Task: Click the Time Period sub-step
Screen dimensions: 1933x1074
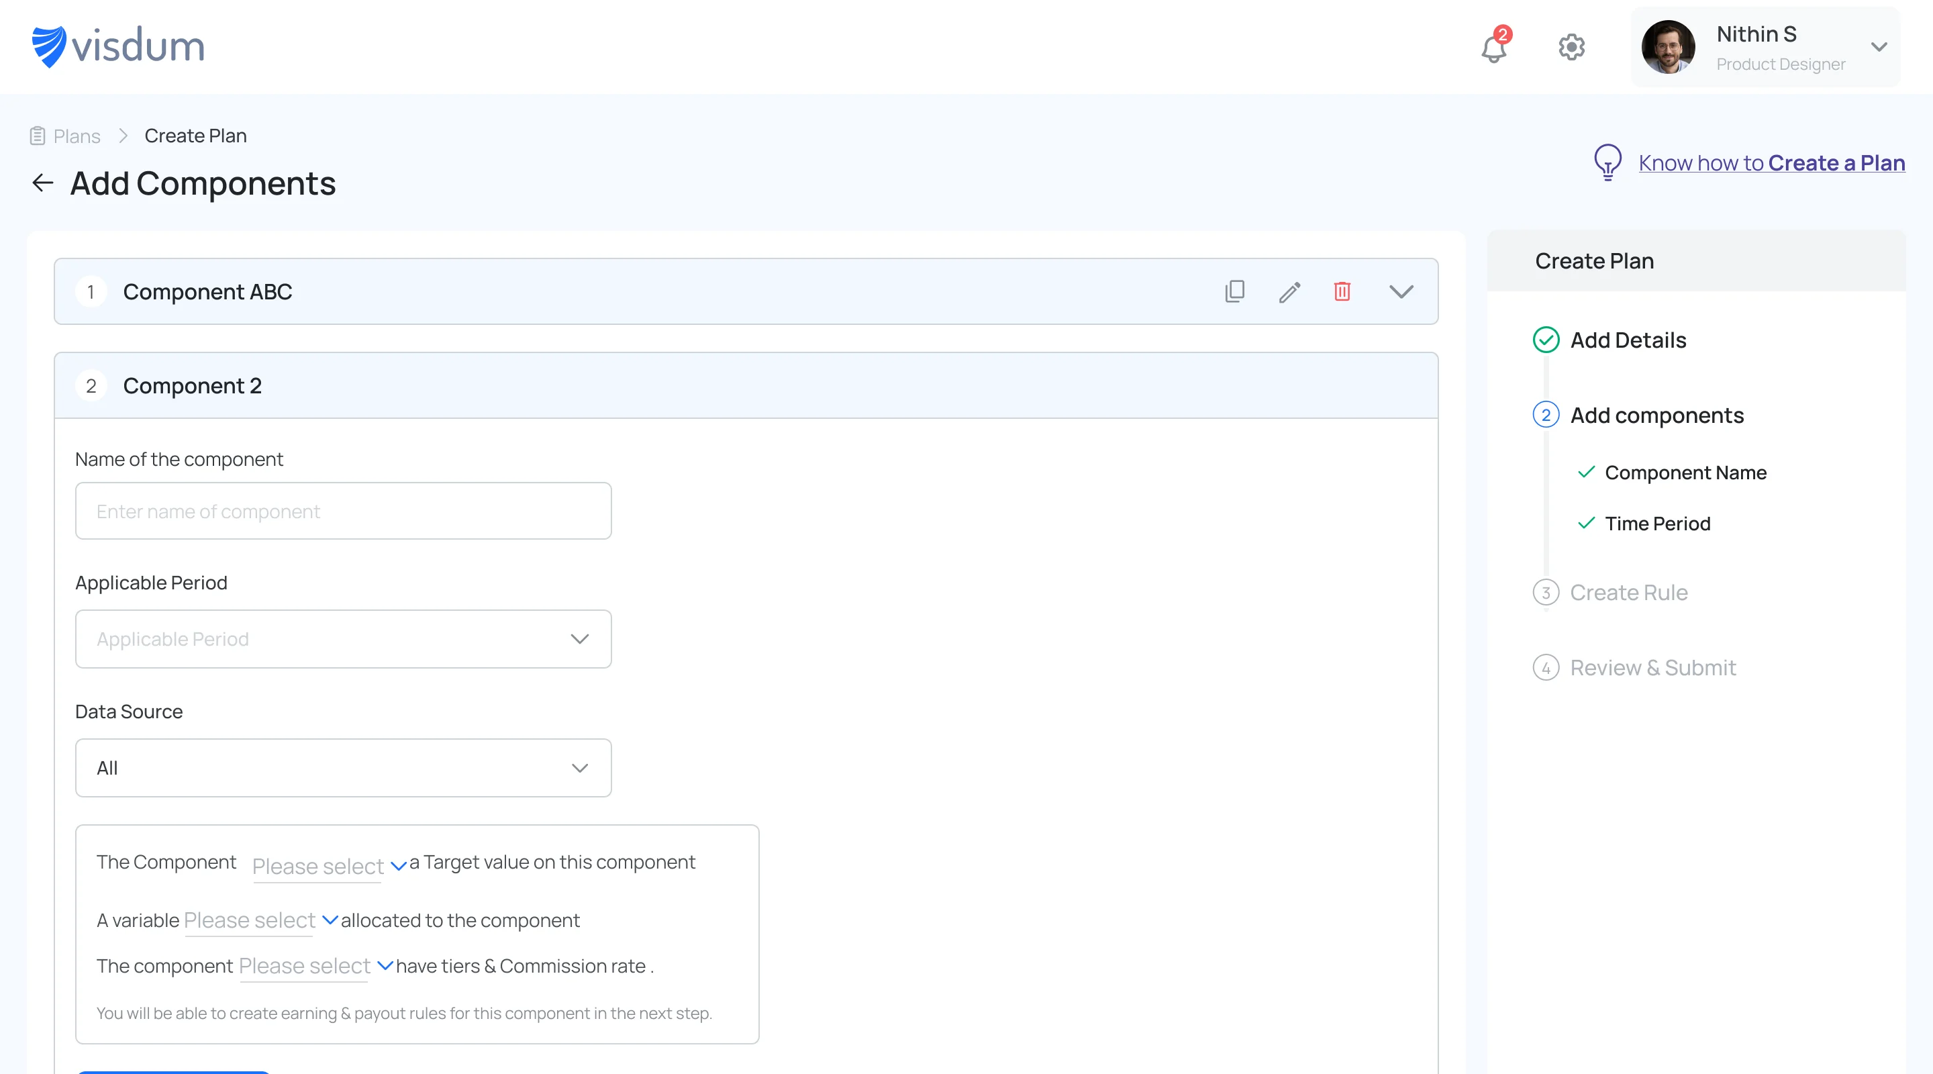Action: pos(1658,523)
